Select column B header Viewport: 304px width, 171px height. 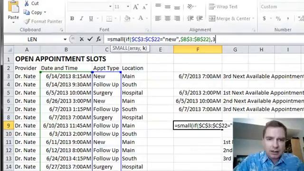66,49
